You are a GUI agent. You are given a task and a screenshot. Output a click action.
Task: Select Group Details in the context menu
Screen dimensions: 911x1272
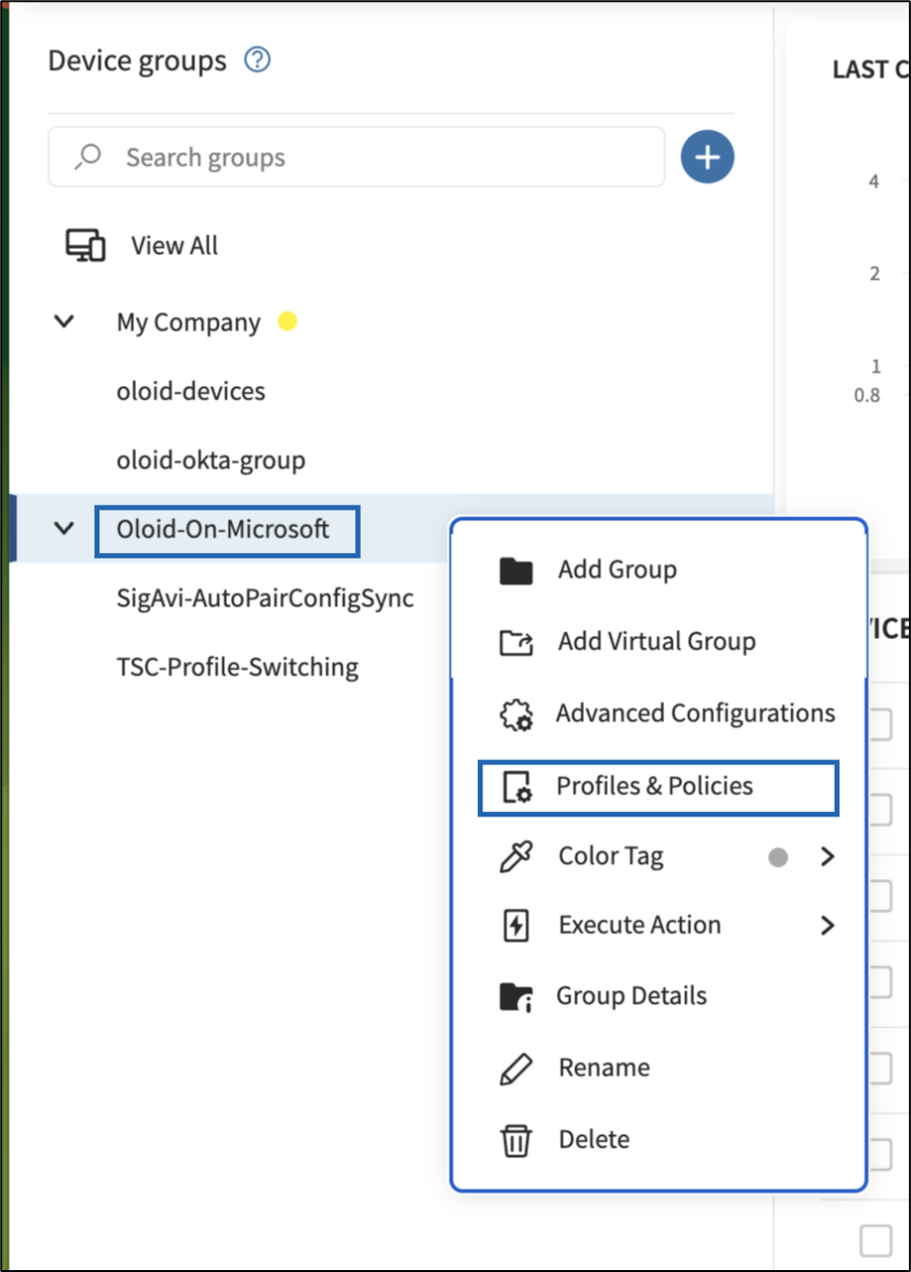(x=631, y=996)
